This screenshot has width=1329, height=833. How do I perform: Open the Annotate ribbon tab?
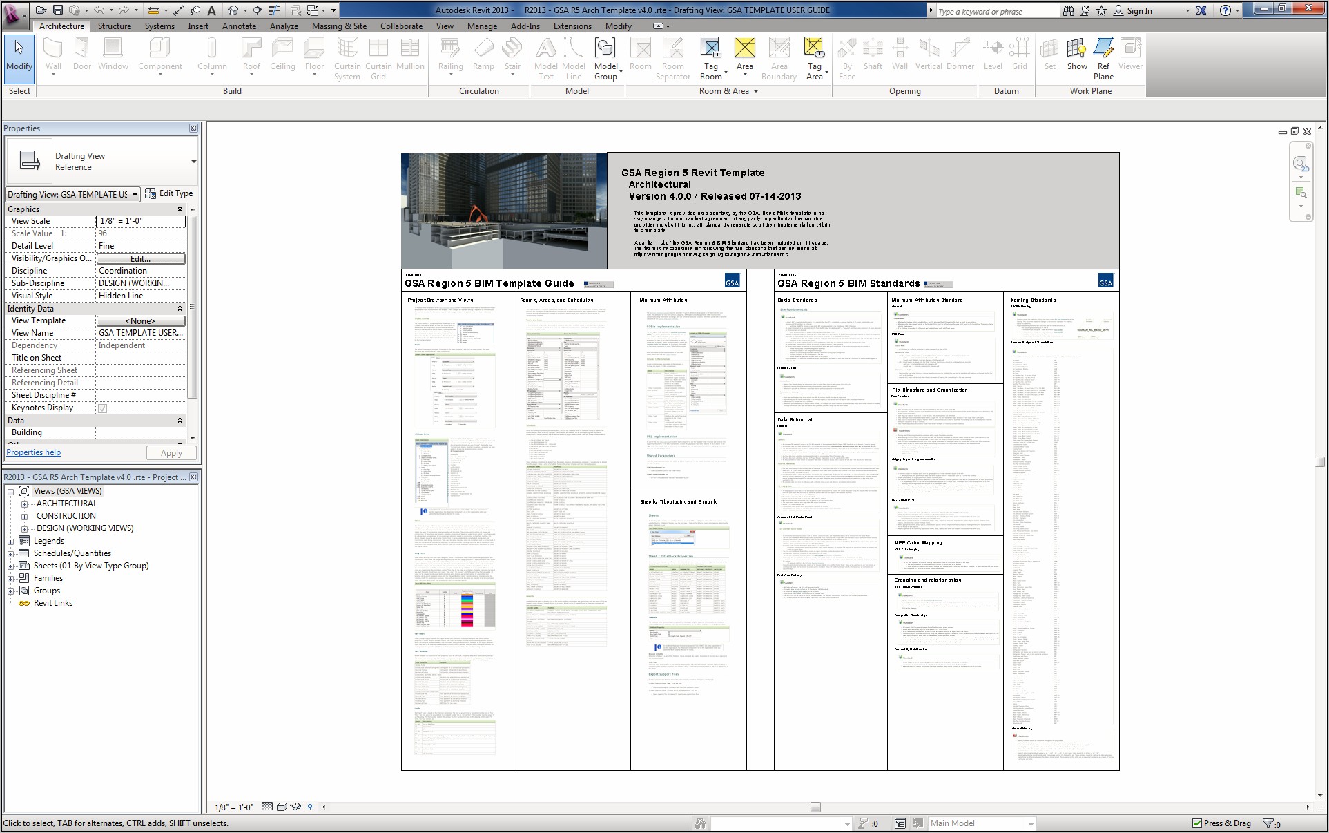(239, 26)
